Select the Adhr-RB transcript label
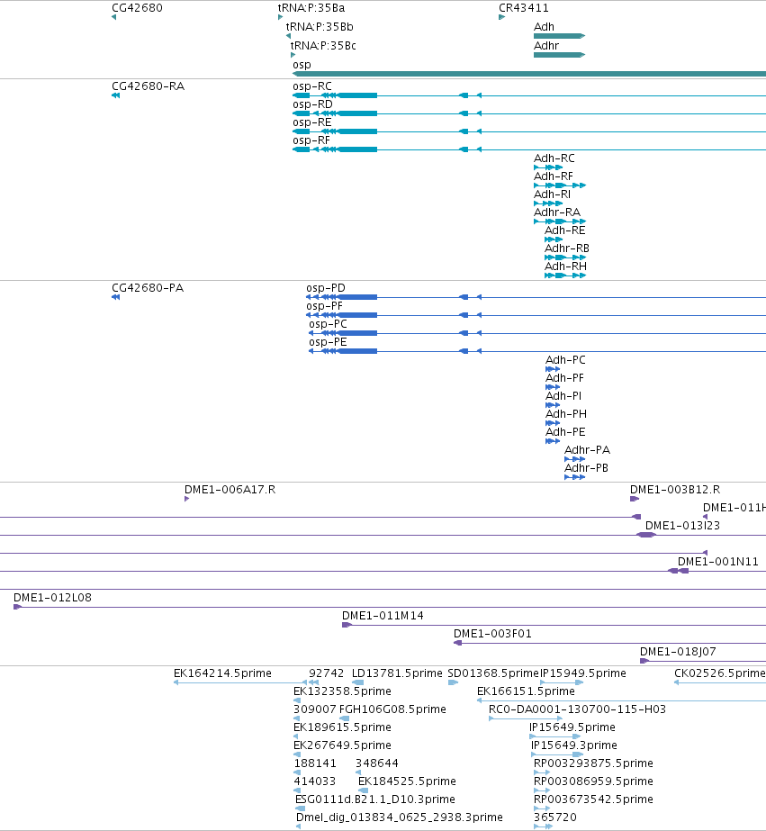The width and height of the screenshot is (766, 831). point(567,248)
